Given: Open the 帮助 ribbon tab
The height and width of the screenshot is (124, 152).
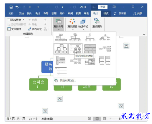Looking at the screenshot, I should pyautogui.click(x=86, y=13).
